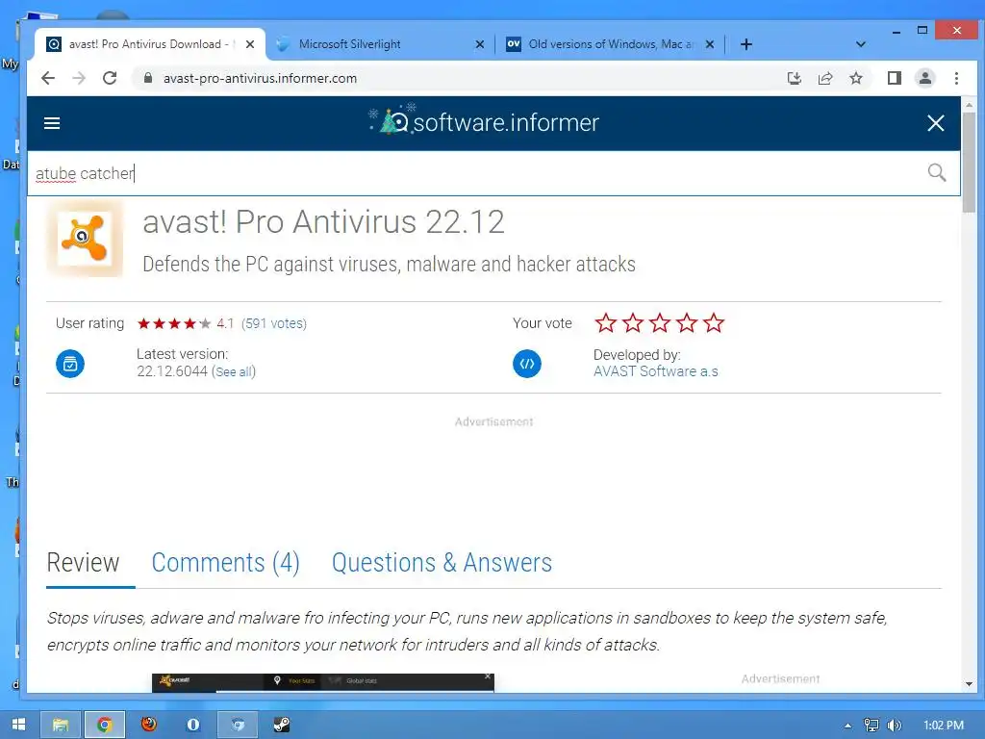The height and width of the screenshot is (739, 985).
Task: Click the 1:02 PM taskbar clock
Action: [x=944, y=726]
